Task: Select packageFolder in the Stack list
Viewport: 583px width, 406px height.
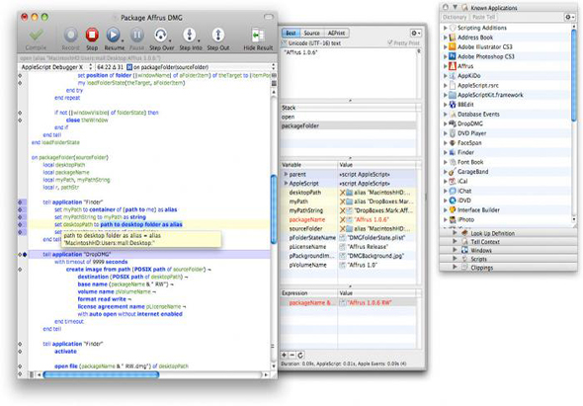Action: (x=349, y=125)
